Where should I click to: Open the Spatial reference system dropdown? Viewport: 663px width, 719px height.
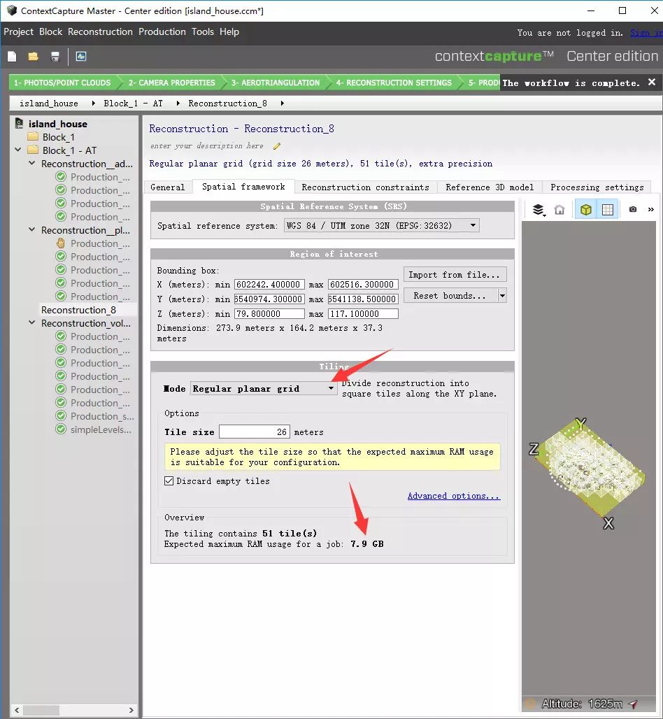[x=382, y=226]
